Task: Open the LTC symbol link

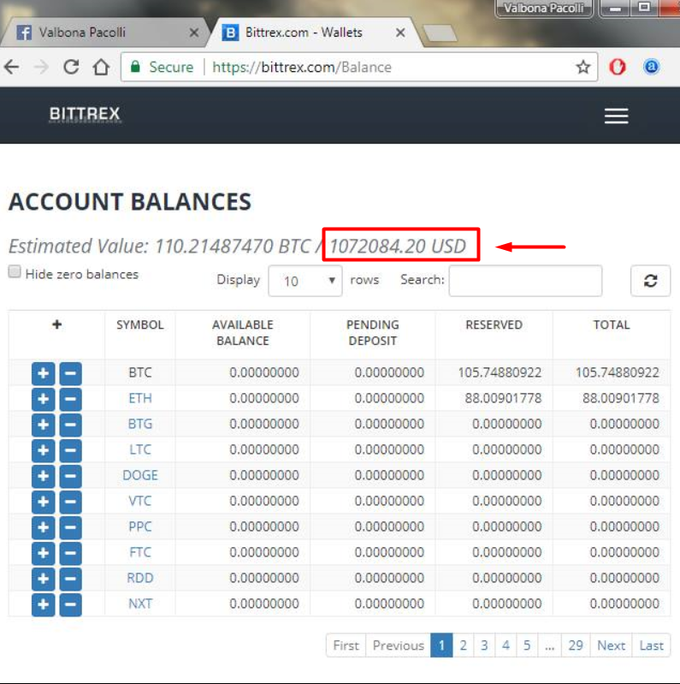Action: 140,449
